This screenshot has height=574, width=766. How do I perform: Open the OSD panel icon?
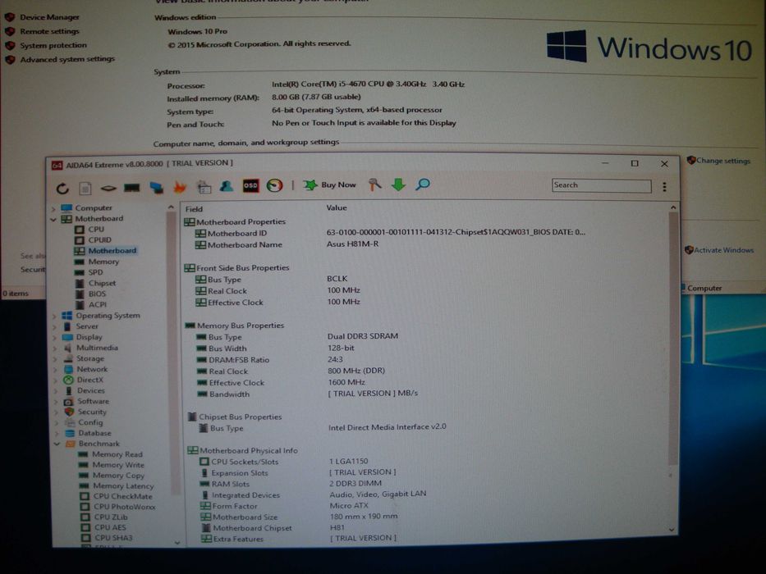(250, 186)
